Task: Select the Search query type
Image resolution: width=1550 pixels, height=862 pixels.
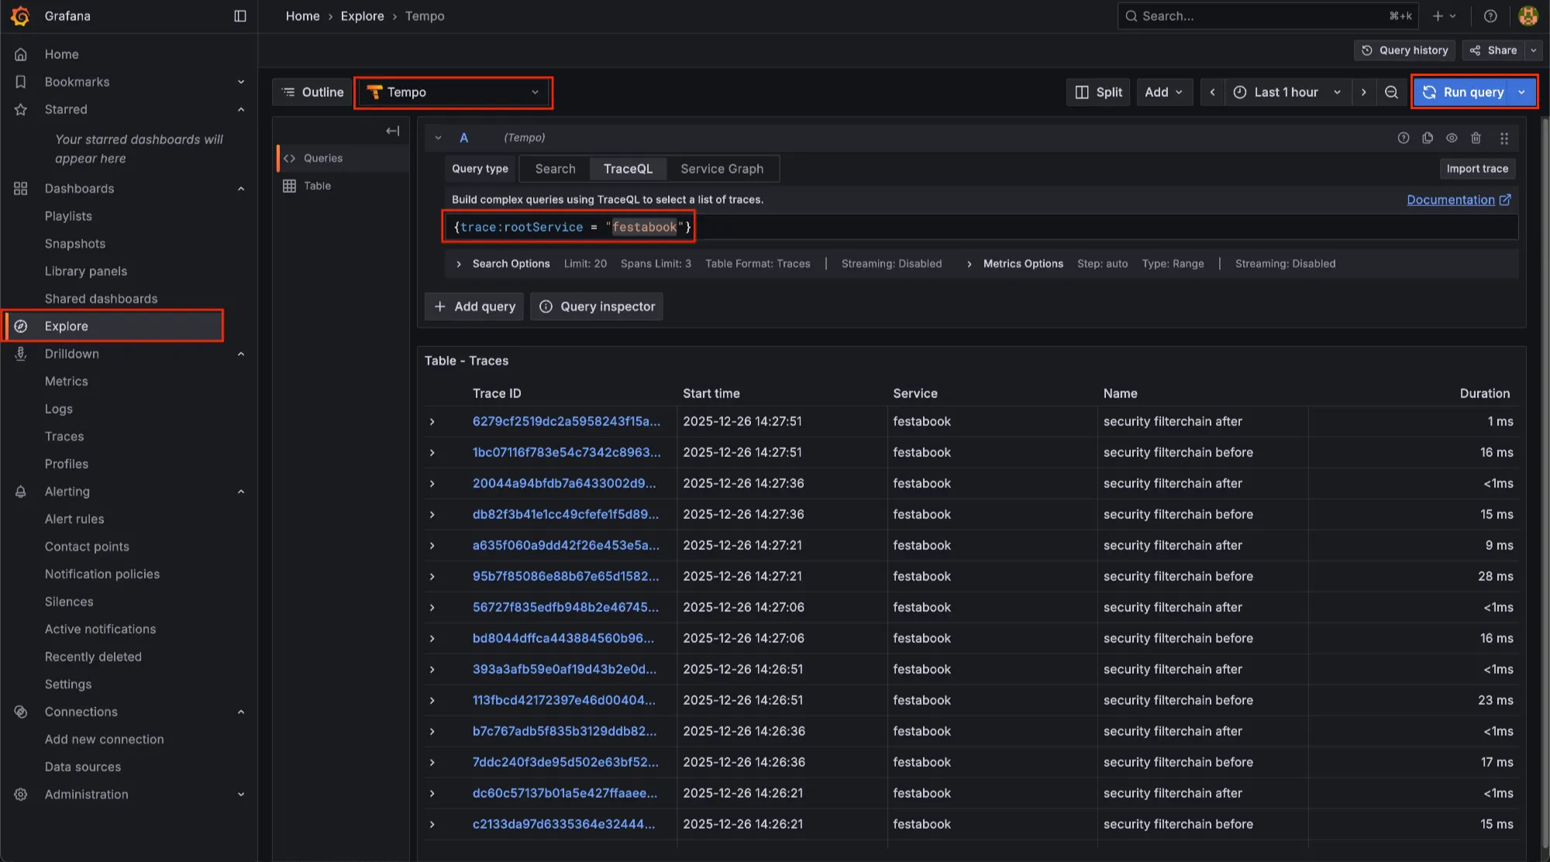Action: pos(555,169)
